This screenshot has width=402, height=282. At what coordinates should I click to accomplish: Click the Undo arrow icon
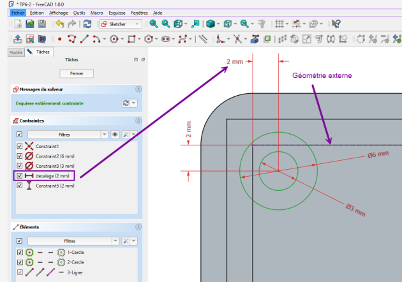tap(59, 24)
